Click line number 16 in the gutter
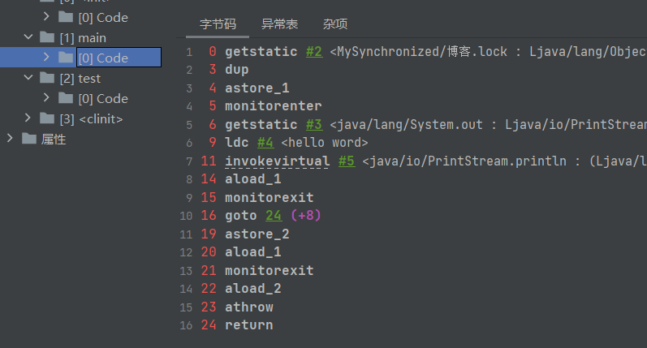 (x=186, y=326)
